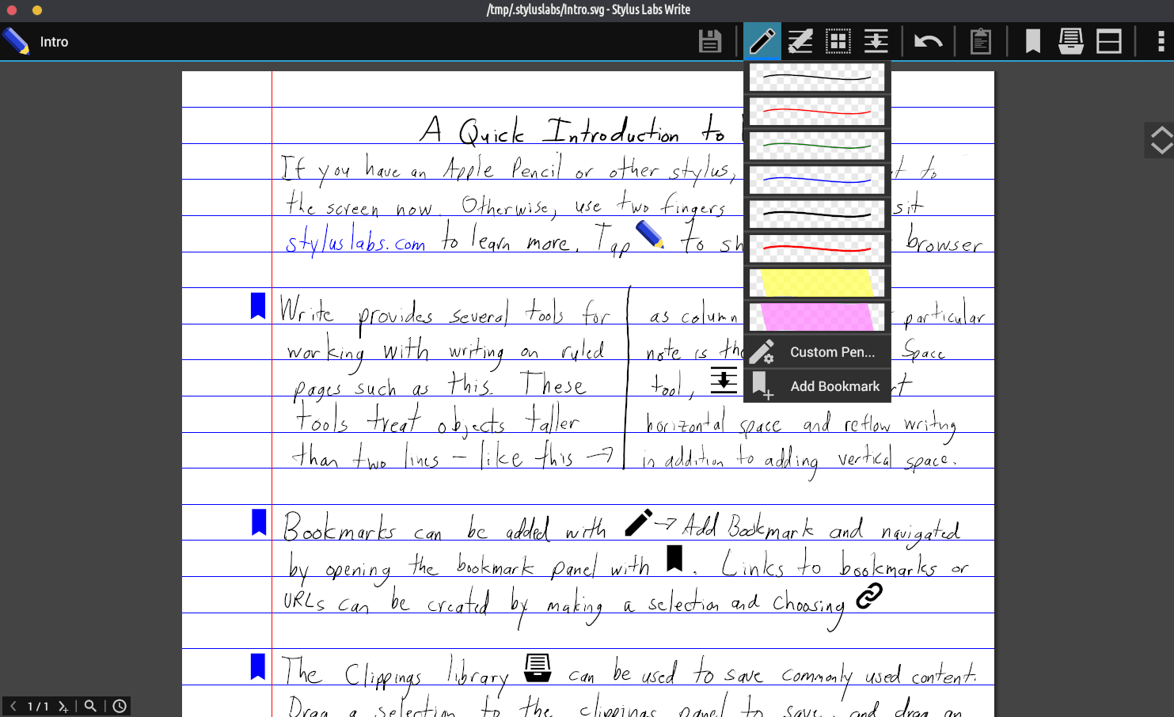Open Custom Pen... menu entry
This screenshot has height=717, width=1174.
click(817, 352)
